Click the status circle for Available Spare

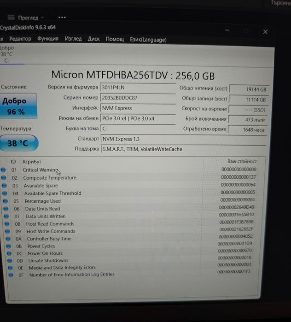(x=4, y=186)
